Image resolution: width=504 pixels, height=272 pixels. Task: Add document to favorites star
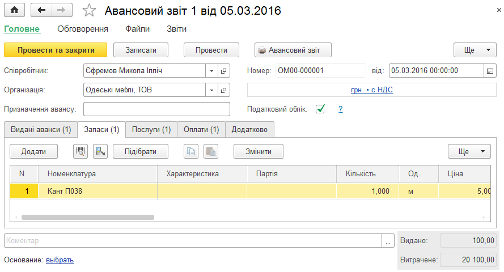pos(89,11)
